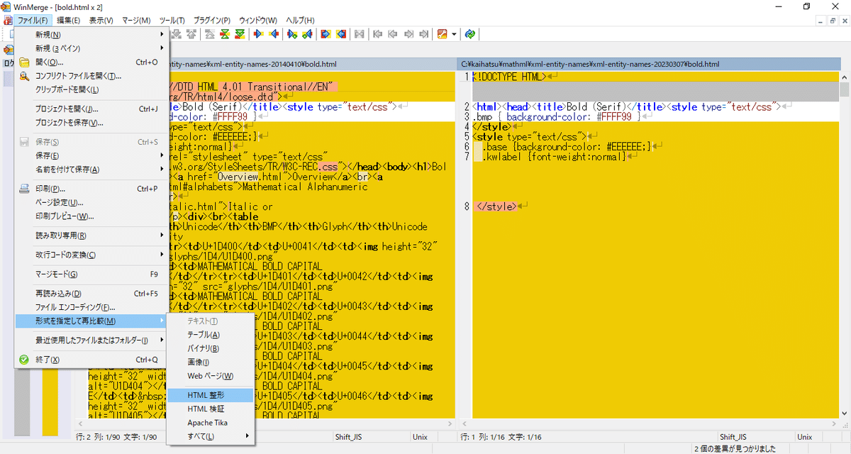The width and height of the screenshot is (851, 454).
Task: Click the options wrench toolbar icon
Action: coord(443,34)
